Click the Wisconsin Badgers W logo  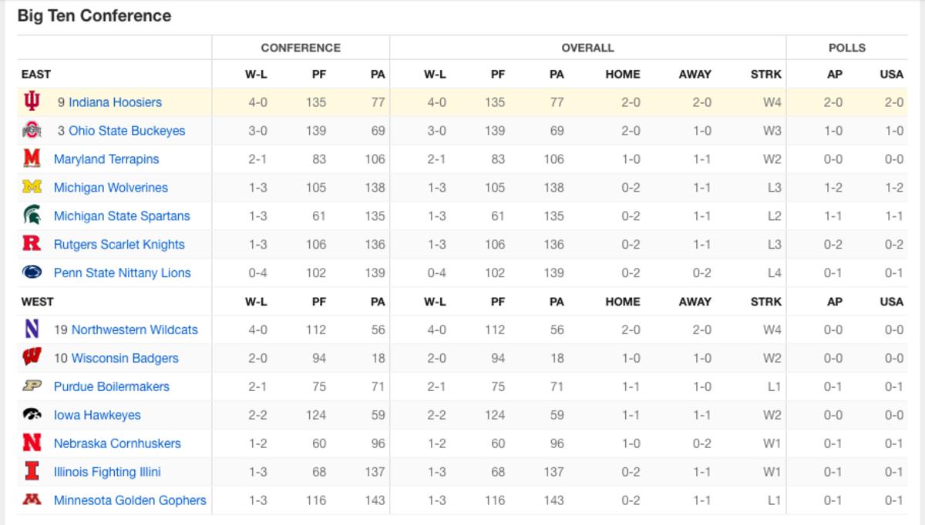pos(32,358)
